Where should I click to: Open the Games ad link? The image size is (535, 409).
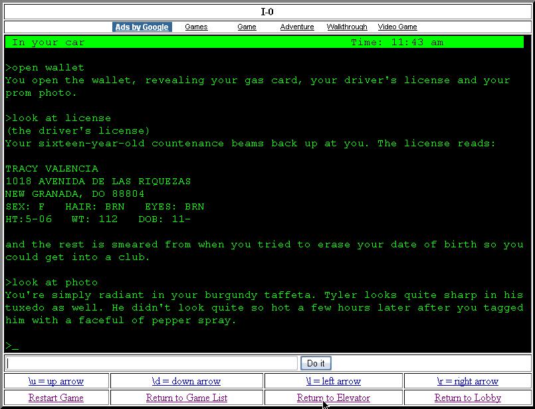pos(196,27)
